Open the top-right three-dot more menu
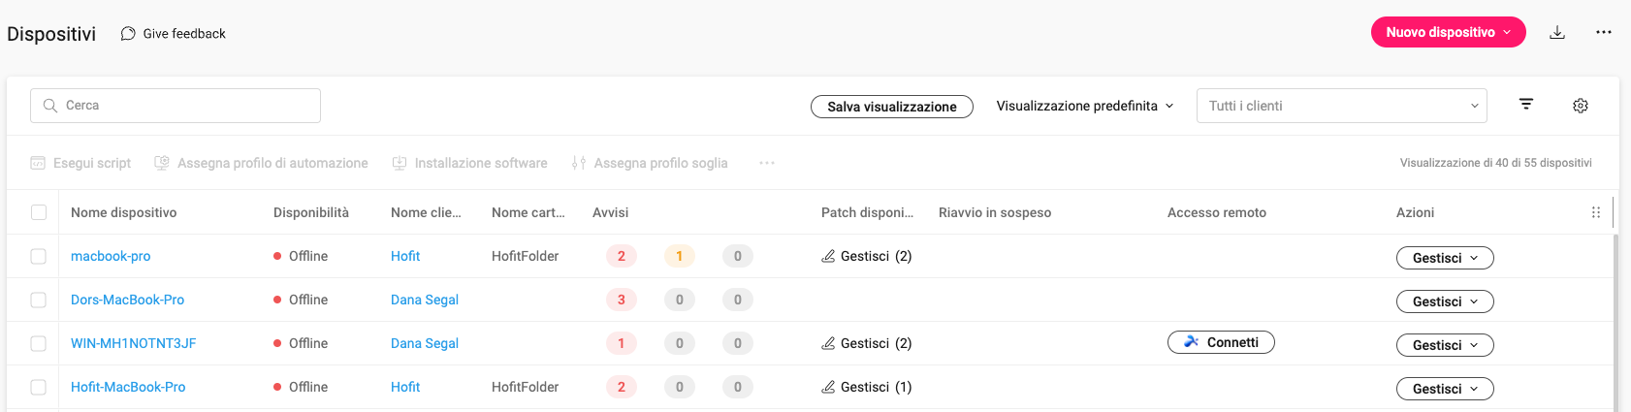 tap(1604, 32)
